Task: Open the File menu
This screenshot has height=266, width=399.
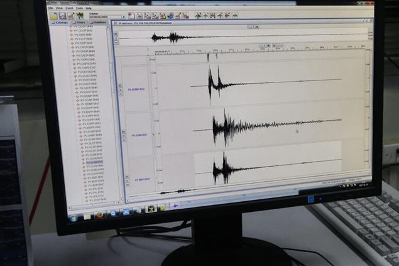Action: pyautogui.click(x=58, y=8)
